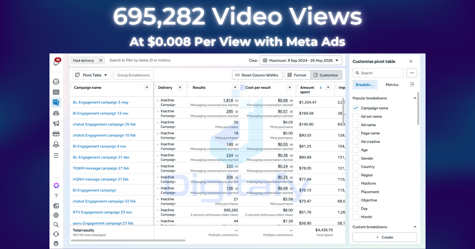
Task: Remove the Had delivery filter with X
Action: [x=101, y=60]
